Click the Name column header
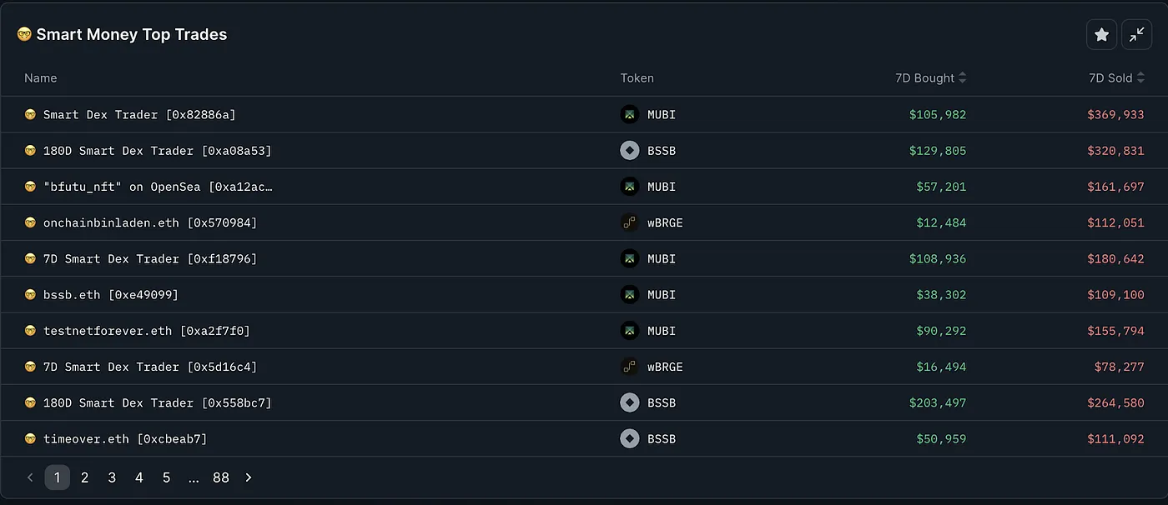The height and width of the screenshot is (505, 1168). click(41, 78)
